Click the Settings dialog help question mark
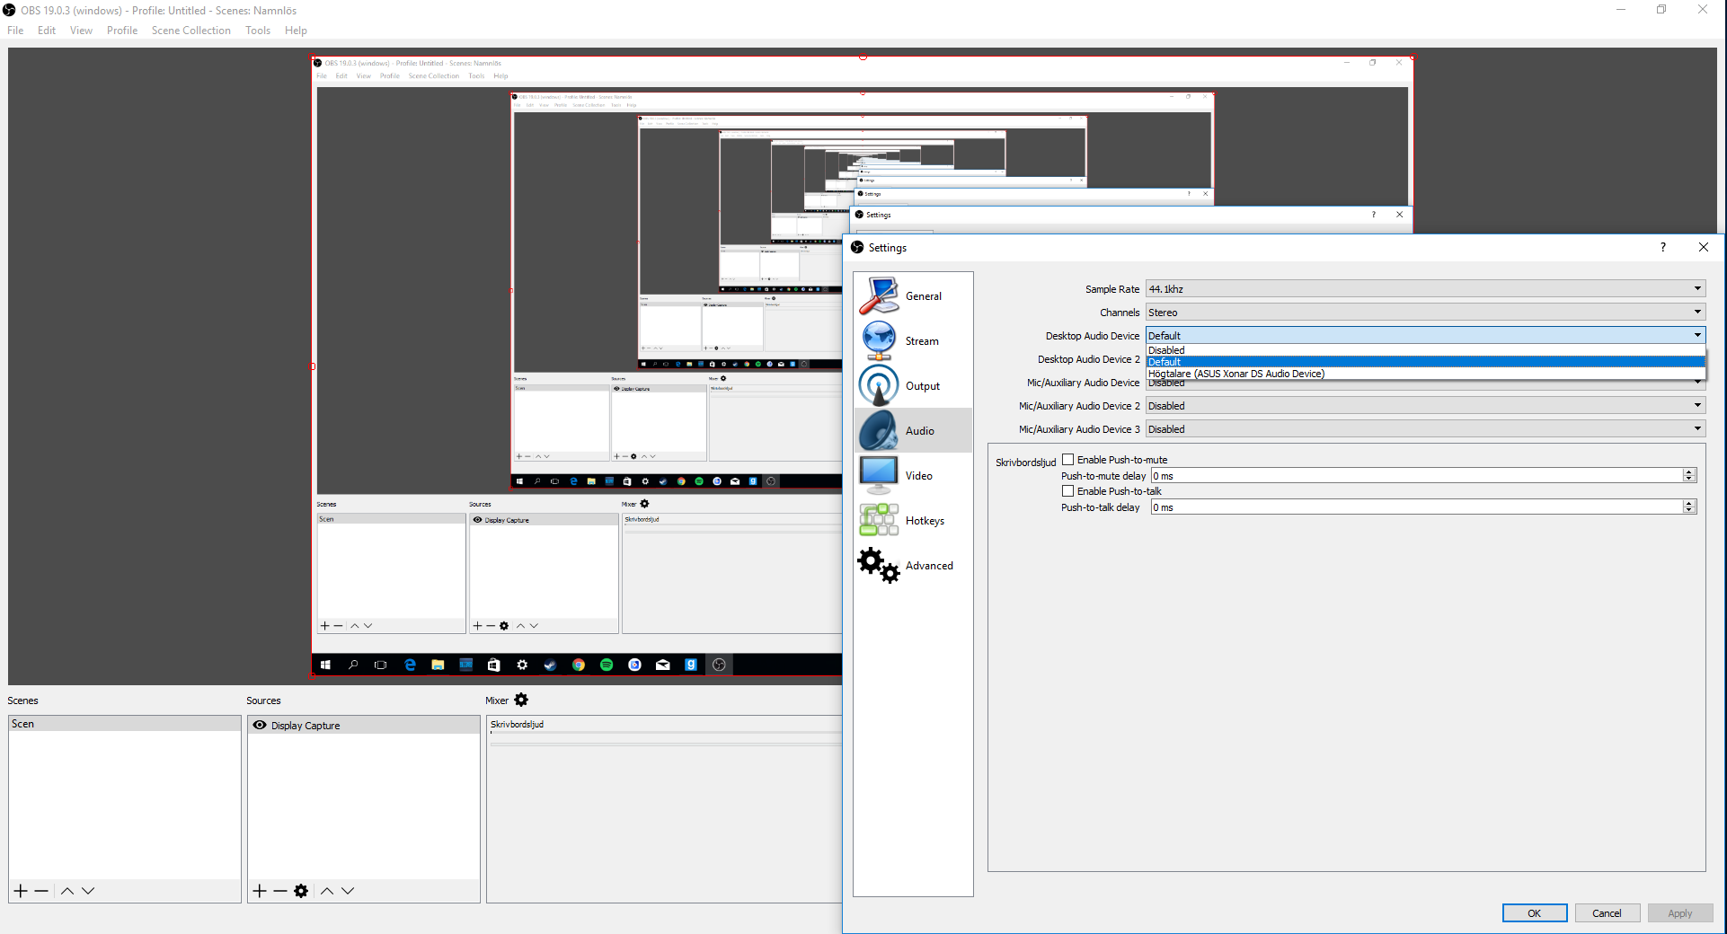 (x=1663, y=247)
